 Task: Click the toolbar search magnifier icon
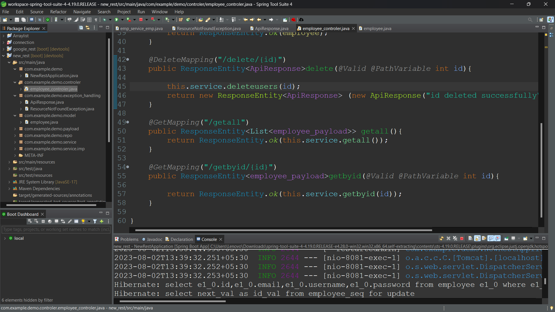click(530, 20)
